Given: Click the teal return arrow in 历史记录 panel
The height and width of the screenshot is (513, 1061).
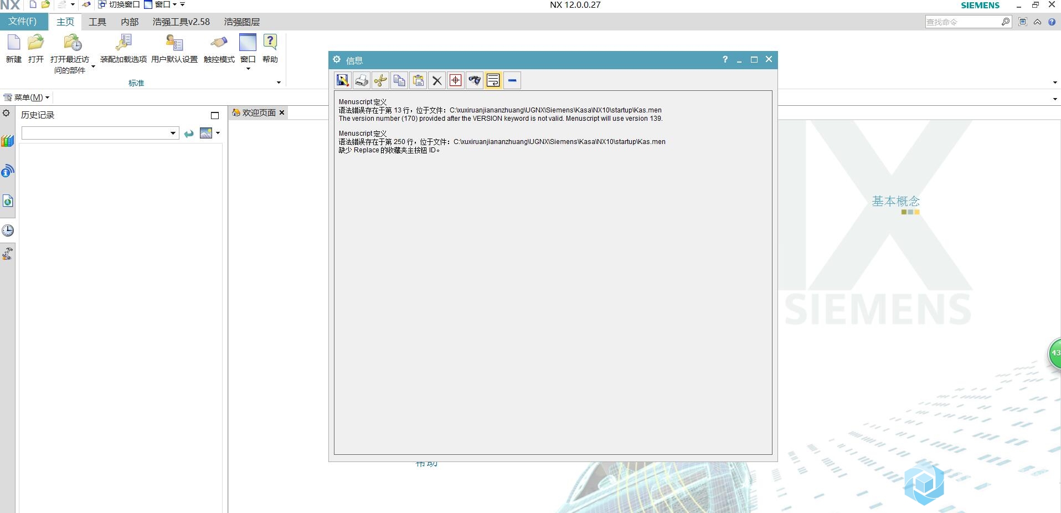Looking at the screenshot, I should (189, 134).
